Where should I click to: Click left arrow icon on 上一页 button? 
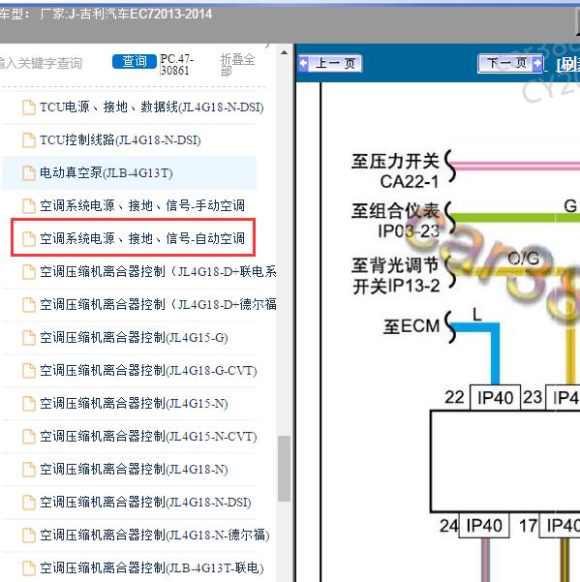coord(303,63)
